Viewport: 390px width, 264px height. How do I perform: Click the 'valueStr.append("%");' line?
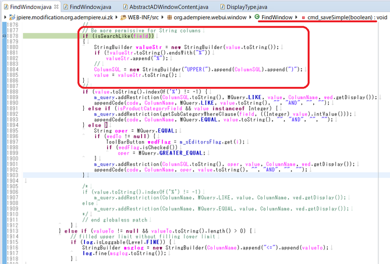pos(137,58)
